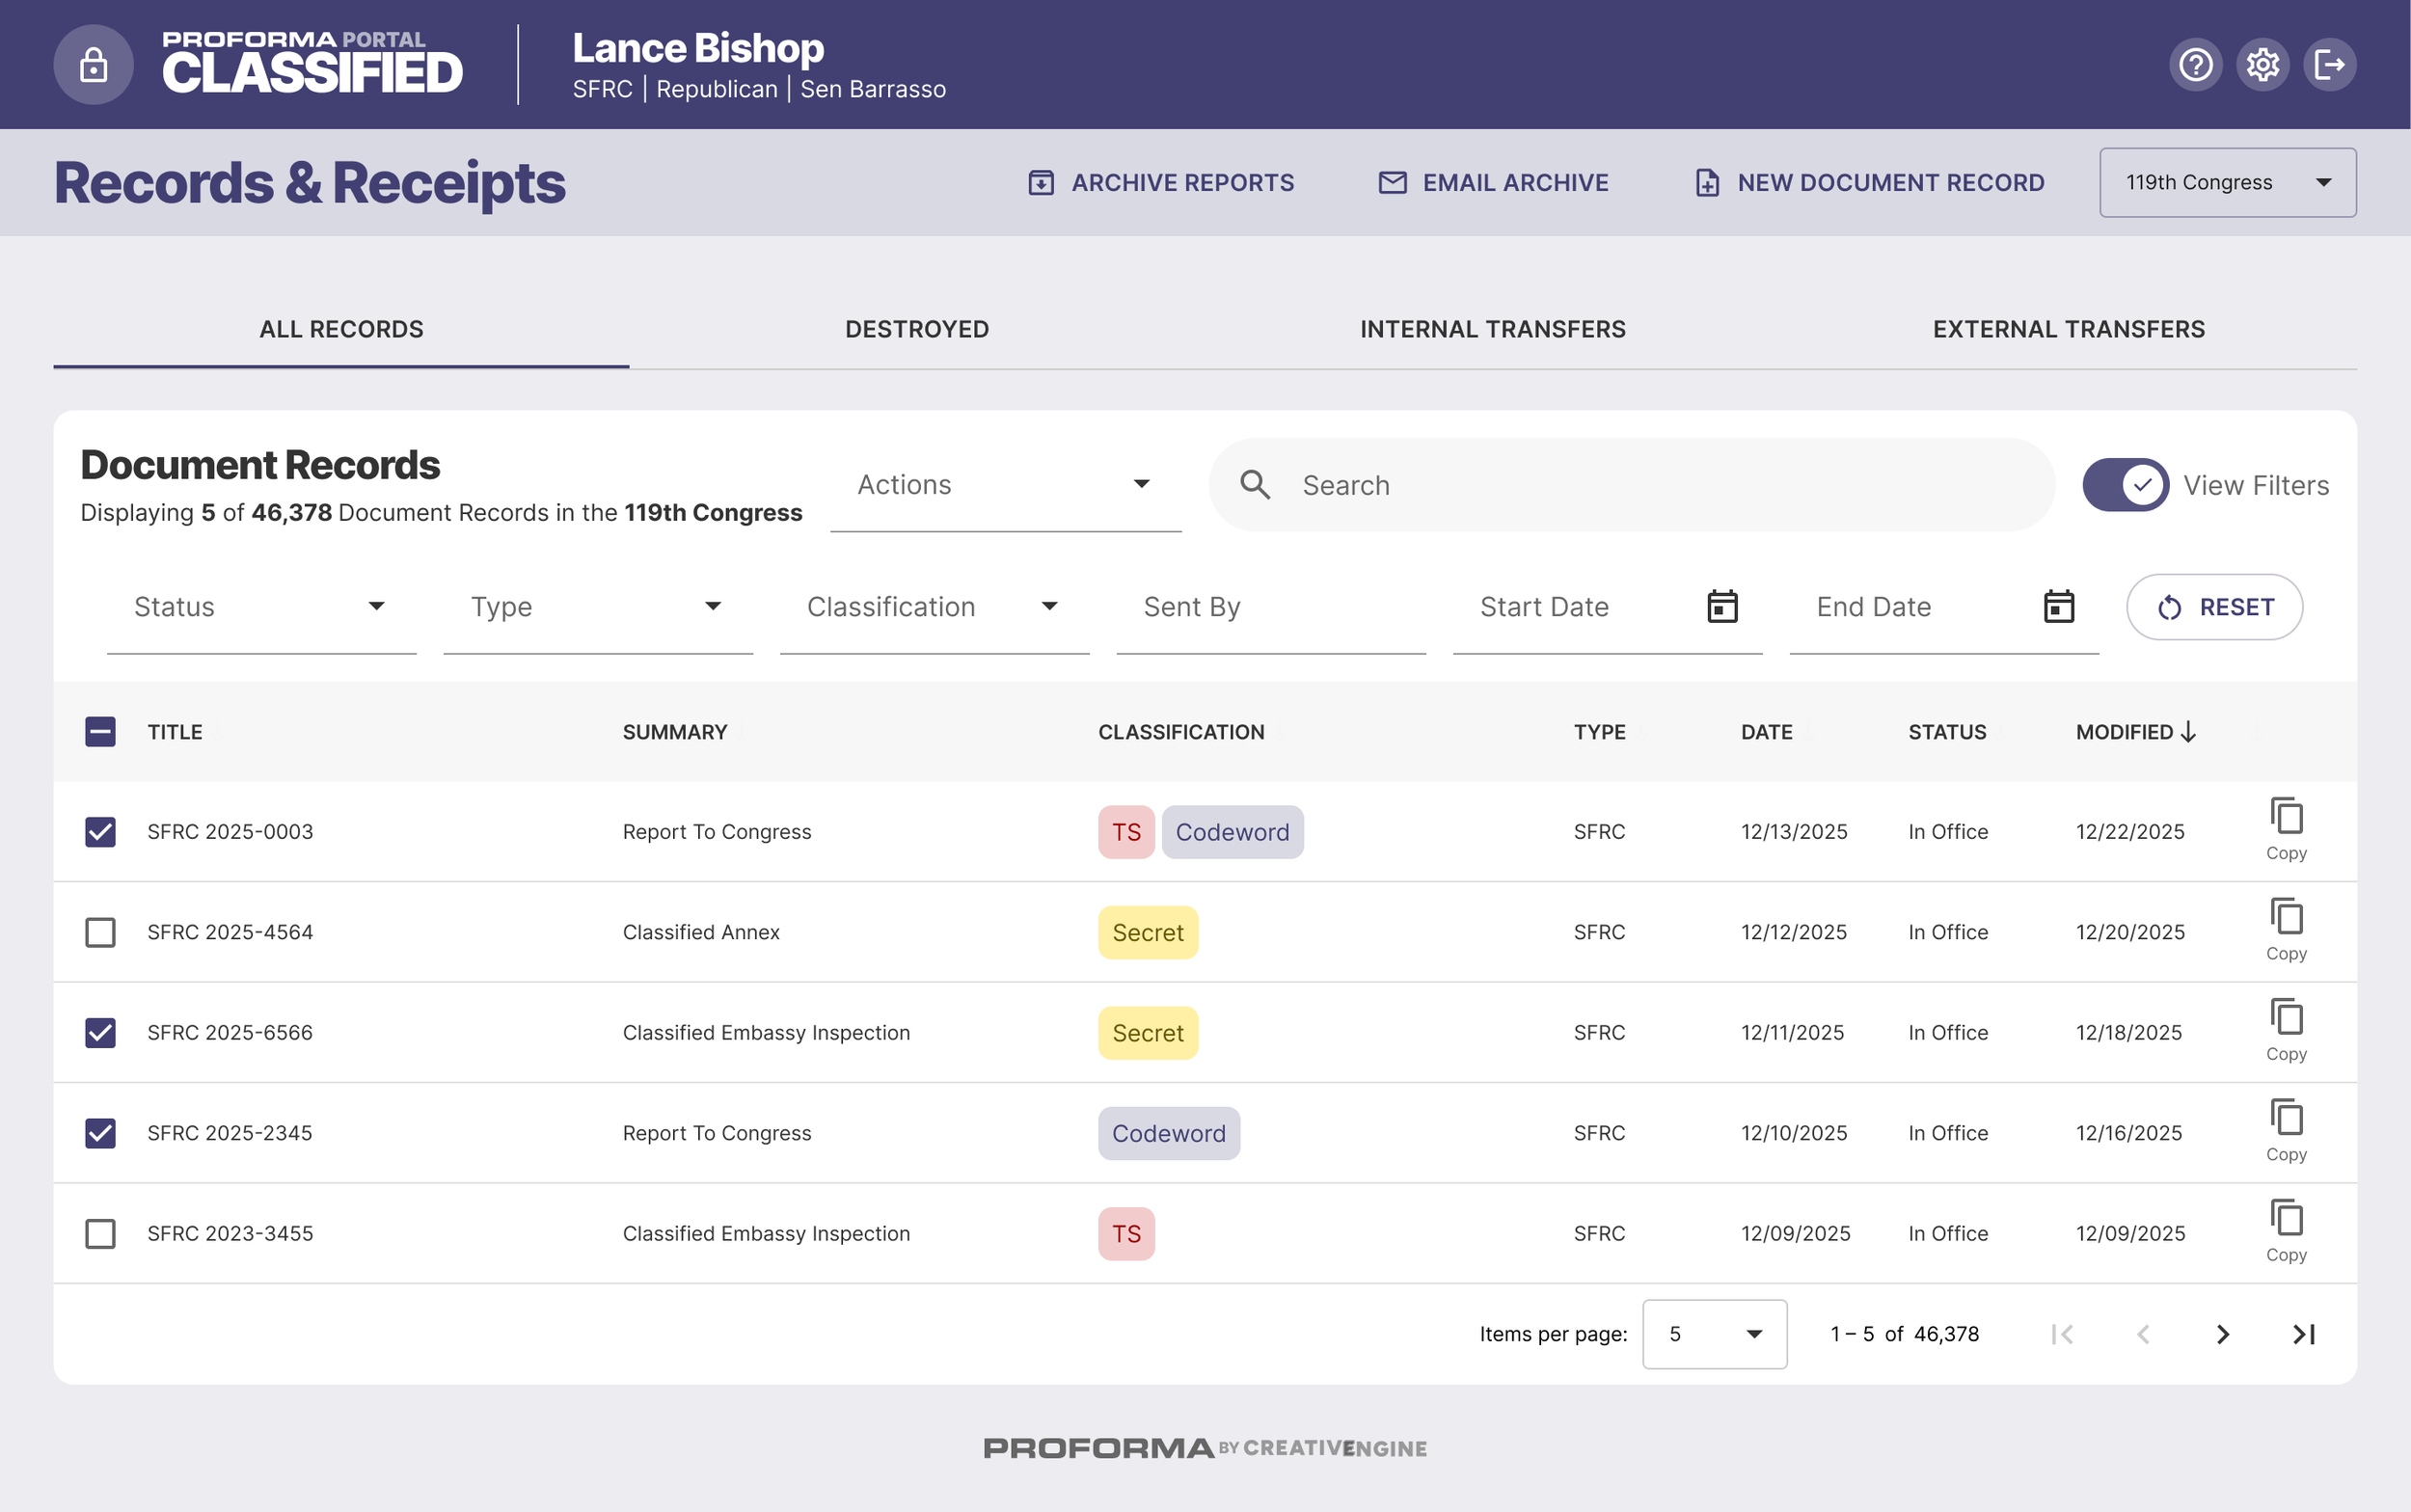Open the Classification filter dropdown

(933, 607)
